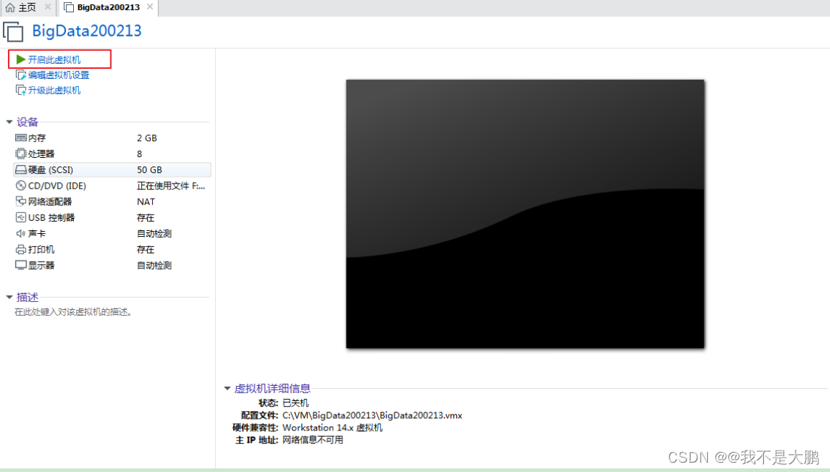Click the status value 已关机
Image resolution: width=830 pixels, height=472 pixels.
296,403
